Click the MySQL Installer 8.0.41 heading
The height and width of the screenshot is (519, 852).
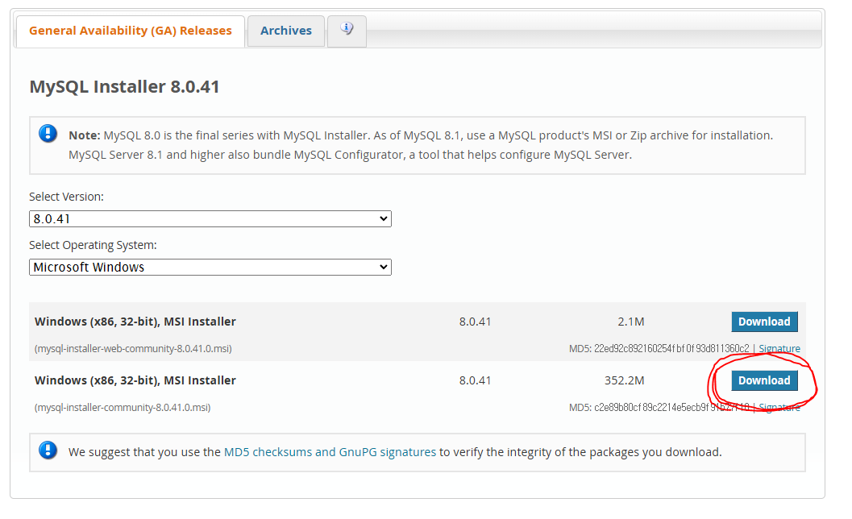point(124,86)
